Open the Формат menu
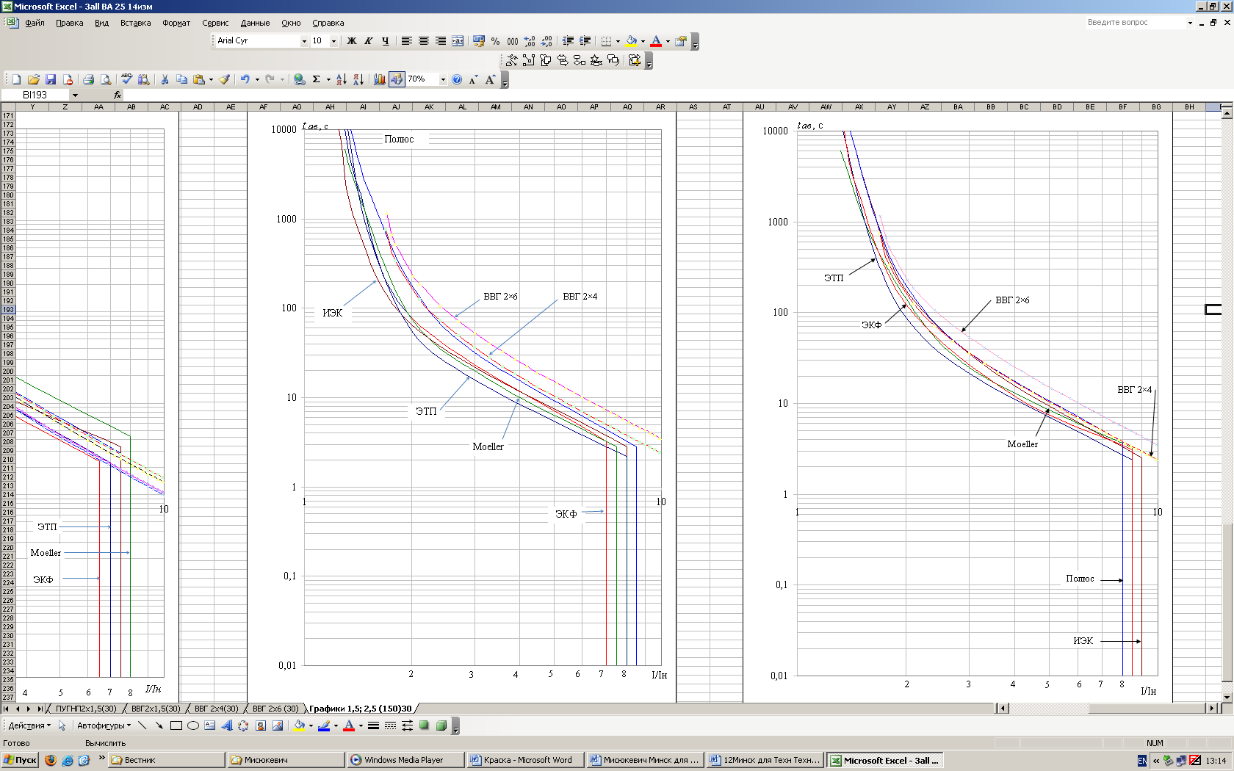 pos(176,23)
